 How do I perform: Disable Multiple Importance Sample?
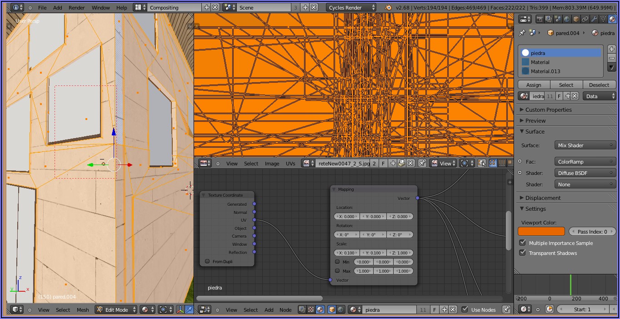pos(523,243)
